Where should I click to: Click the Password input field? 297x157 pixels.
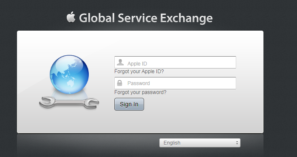click(175, 83)
